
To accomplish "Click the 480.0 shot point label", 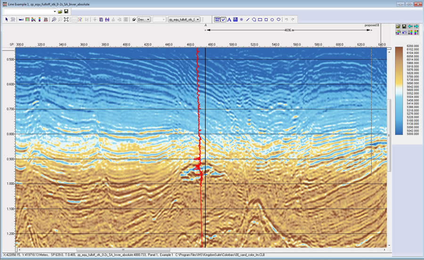I will click(212, 44).
